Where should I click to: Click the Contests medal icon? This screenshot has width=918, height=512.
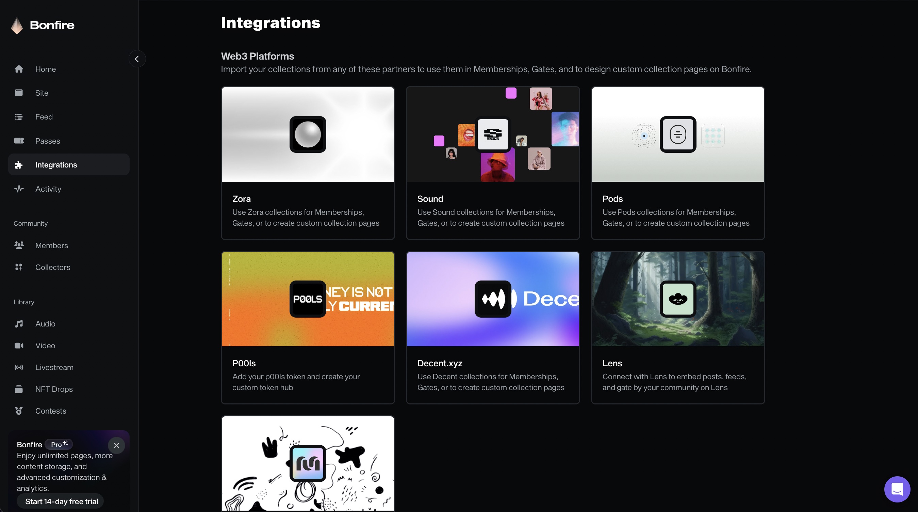(x=19, y=411)
